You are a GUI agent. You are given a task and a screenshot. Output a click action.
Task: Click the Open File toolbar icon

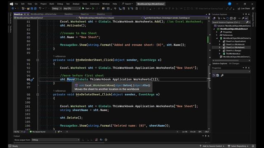(28, 8)
